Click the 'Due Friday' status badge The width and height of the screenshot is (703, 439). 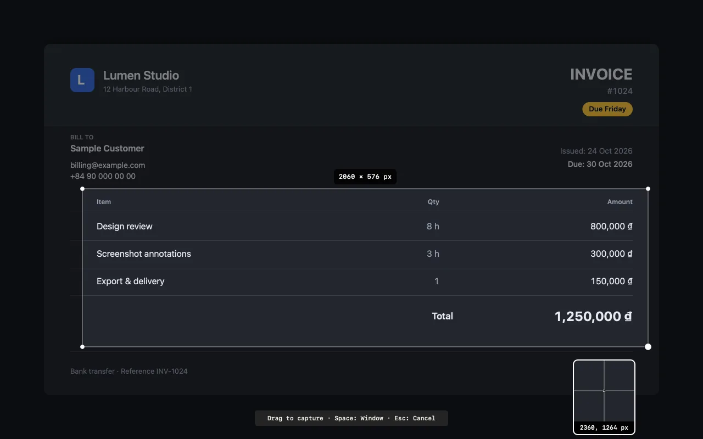tap(607, 109)
